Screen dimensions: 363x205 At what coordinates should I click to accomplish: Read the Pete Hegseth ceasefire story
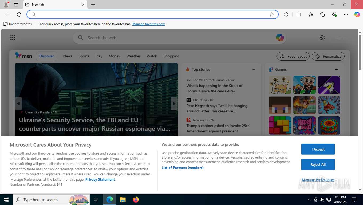[217, 108]
